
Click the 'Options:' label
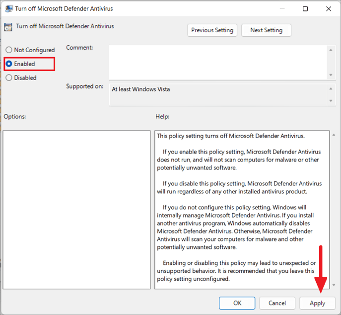[15, 116]
